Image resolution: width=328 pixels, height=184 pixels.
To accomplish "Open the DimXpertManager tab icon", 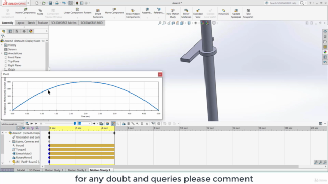I will (24, 31).
